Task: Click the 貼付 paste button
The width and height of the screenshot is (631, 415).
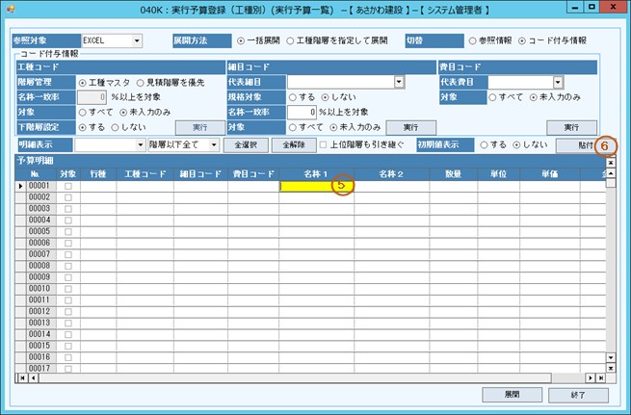Action: pyautogui.click(x=585, y=144)
